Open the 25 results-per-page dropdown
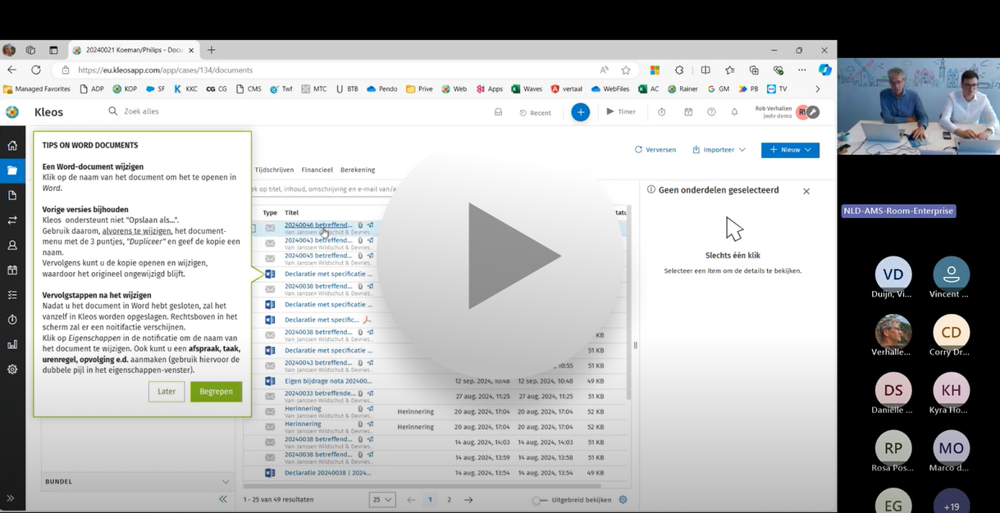 (382, 500)
